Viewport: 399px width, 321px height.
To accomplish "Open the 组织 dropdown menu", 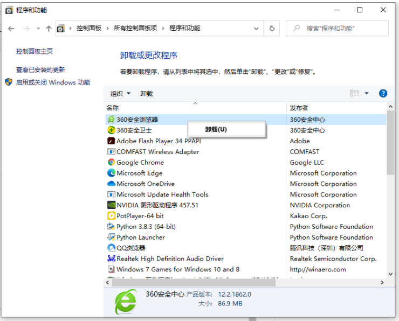I will pos(120,94).
